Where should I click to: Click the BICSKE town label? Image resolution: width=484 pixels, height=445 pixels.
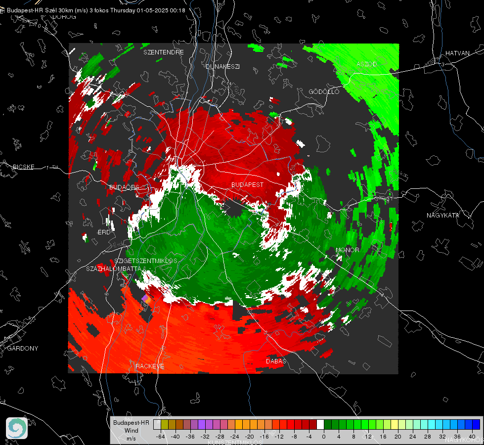pos(23,167)
